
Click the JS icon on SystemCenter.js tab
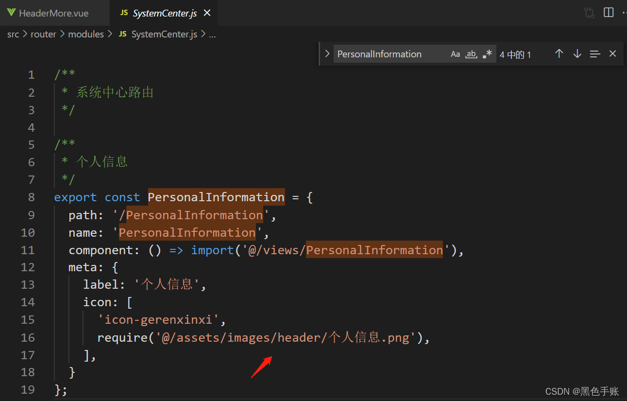[124, 13]
